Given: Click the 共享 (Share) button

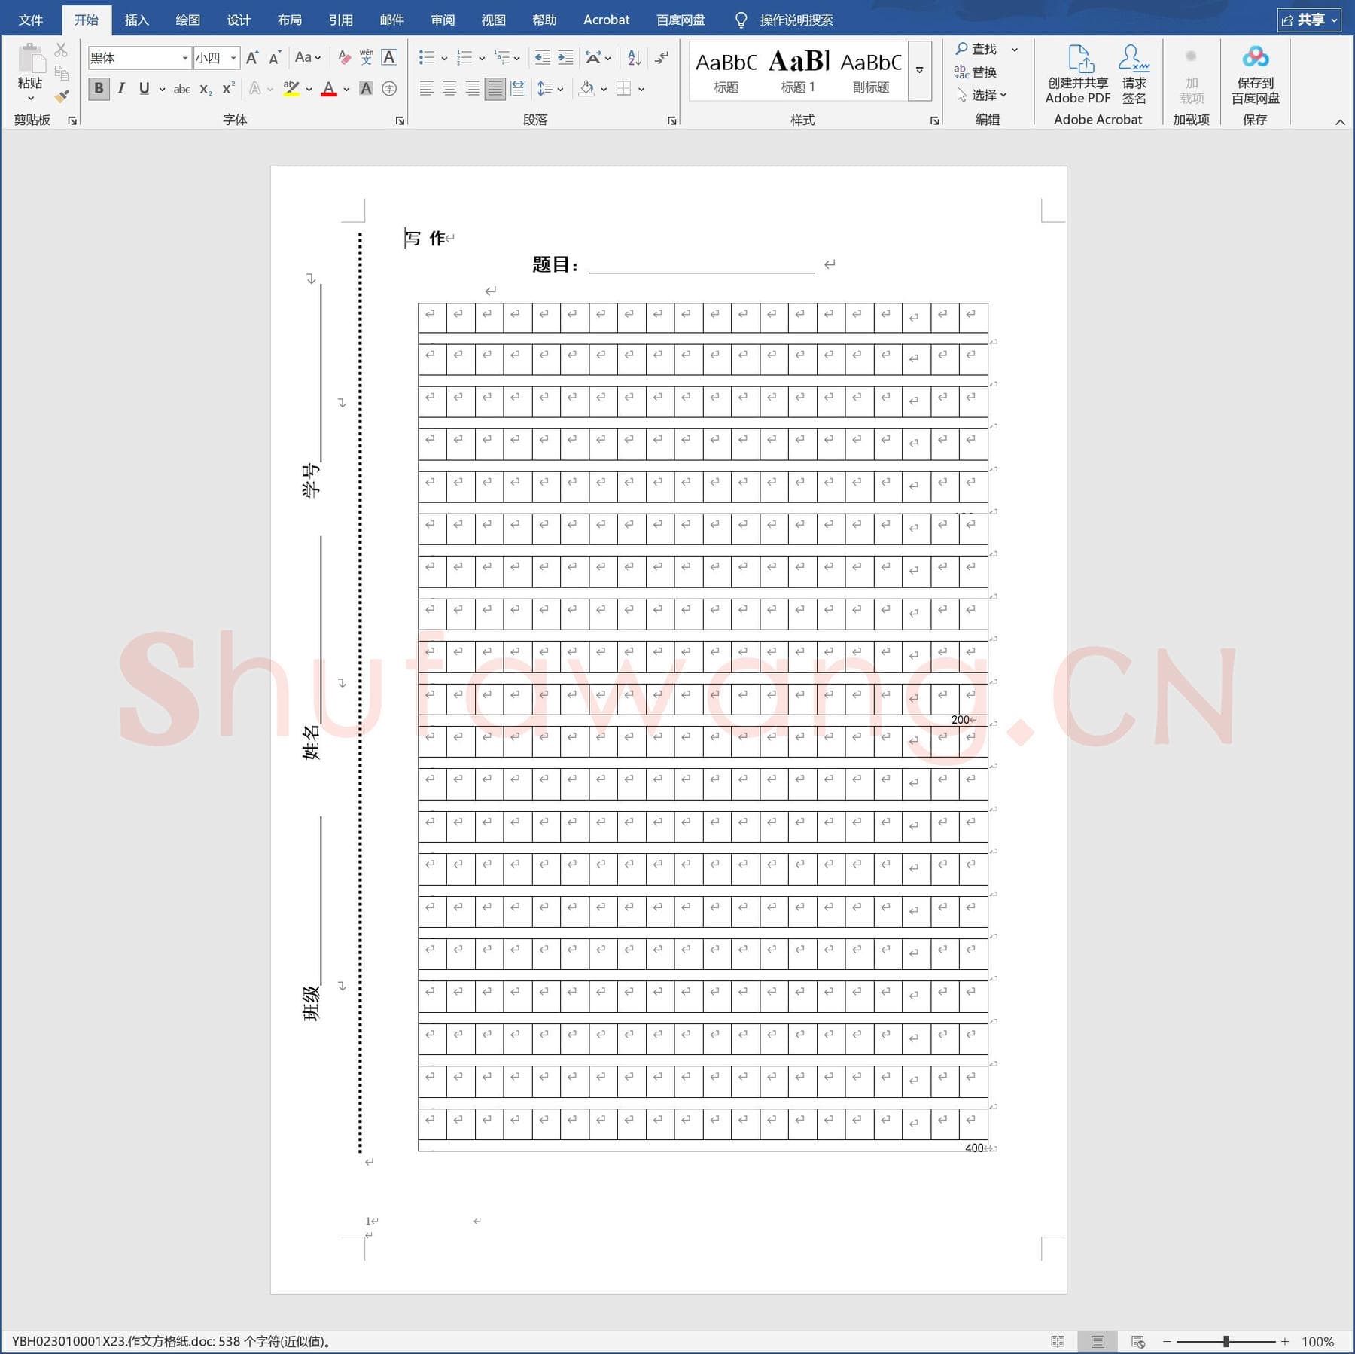Looking at the screenshot, I should pyautogui.click(x=1310, y=20).
